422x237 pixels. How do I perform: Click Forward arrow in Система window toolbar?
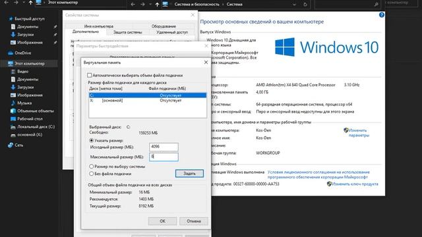click(x=142, y=5)
